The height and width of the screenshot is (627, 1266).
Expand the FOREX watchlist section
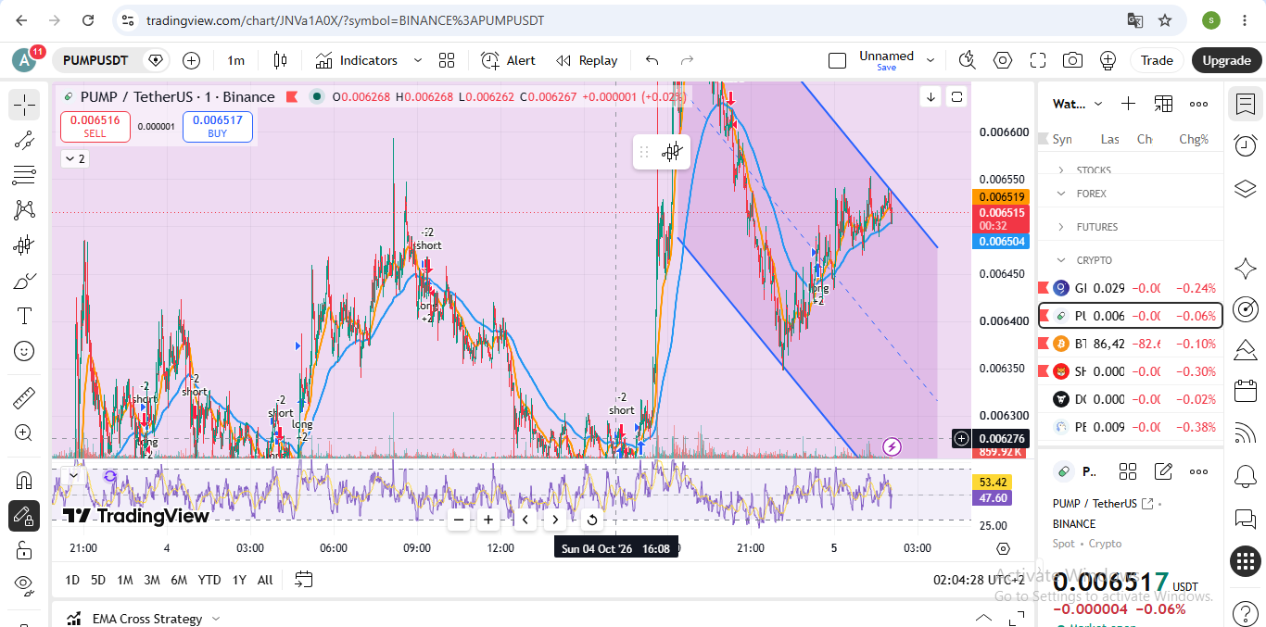(1130, 194)
